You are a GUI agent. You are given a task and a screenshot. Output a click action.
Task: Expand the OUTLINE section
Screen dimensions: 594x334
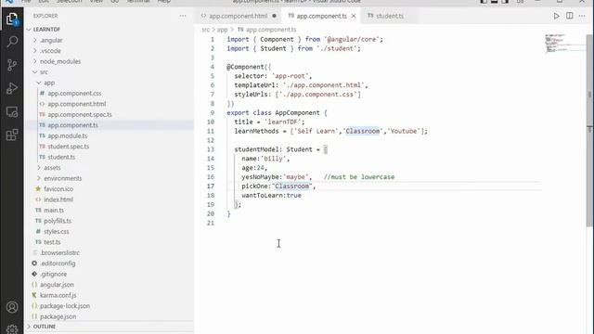(44, 327)
